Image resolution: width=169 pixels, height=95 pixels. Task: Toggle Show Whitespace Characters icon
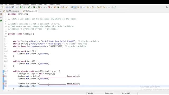coord(84,7)
